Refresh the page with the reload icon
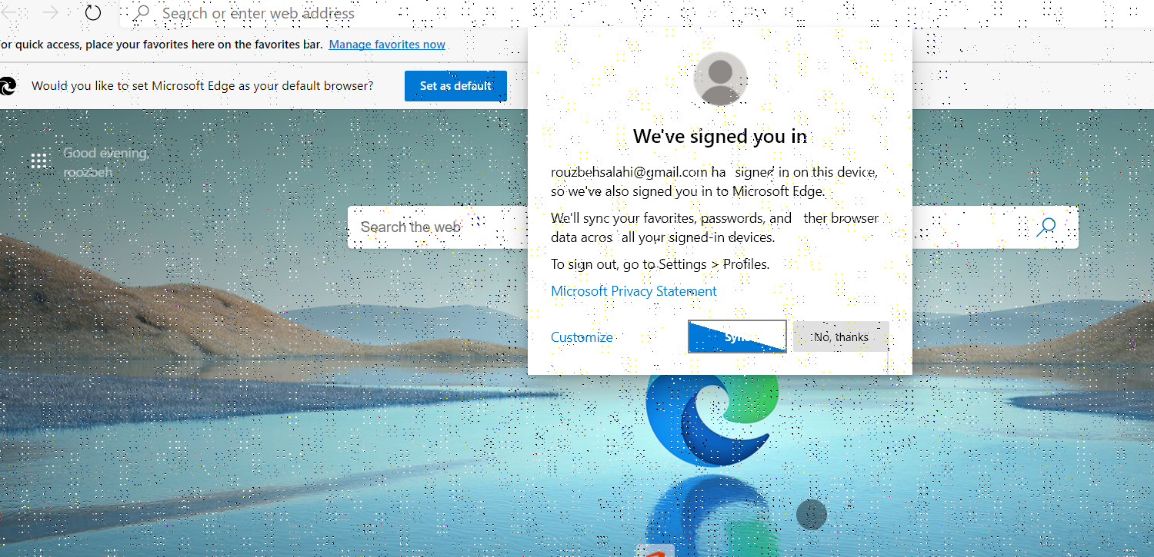The height and width of the screenshot is (557, 1154). tap(92, 13)
